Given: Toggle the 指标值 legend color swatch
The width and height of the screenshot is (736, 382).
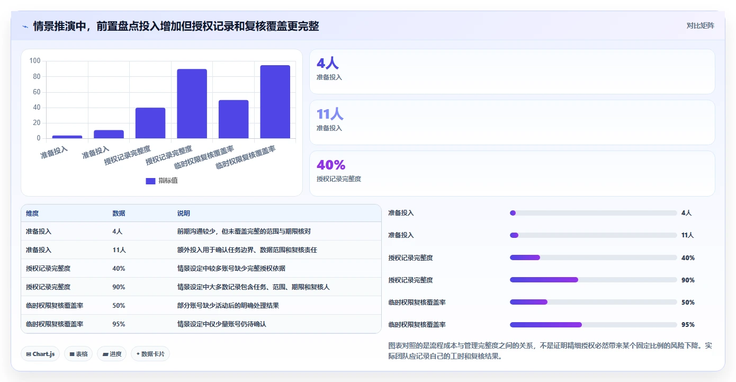Looking at the screenshot, I should tap(150, 181).
